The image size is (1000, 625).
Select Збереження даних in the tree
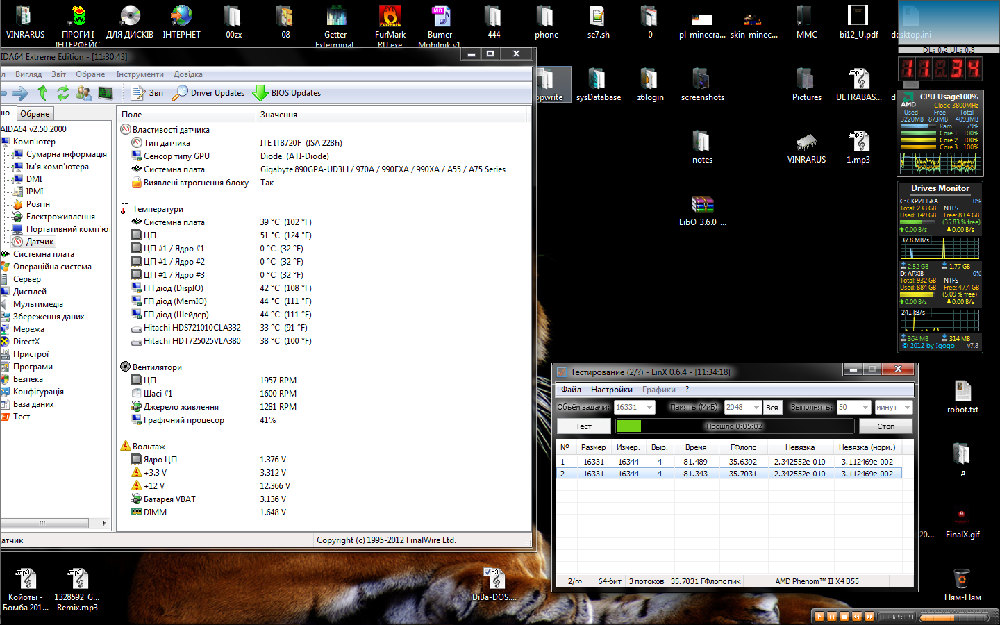(49, 317)
